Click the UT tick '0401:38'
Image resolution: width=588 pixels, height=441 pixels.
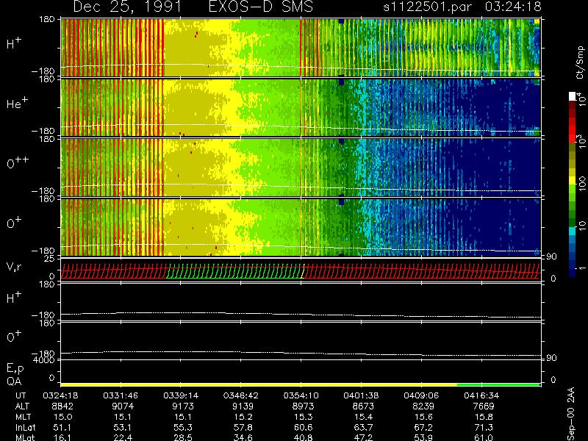(x=361, y=395)
